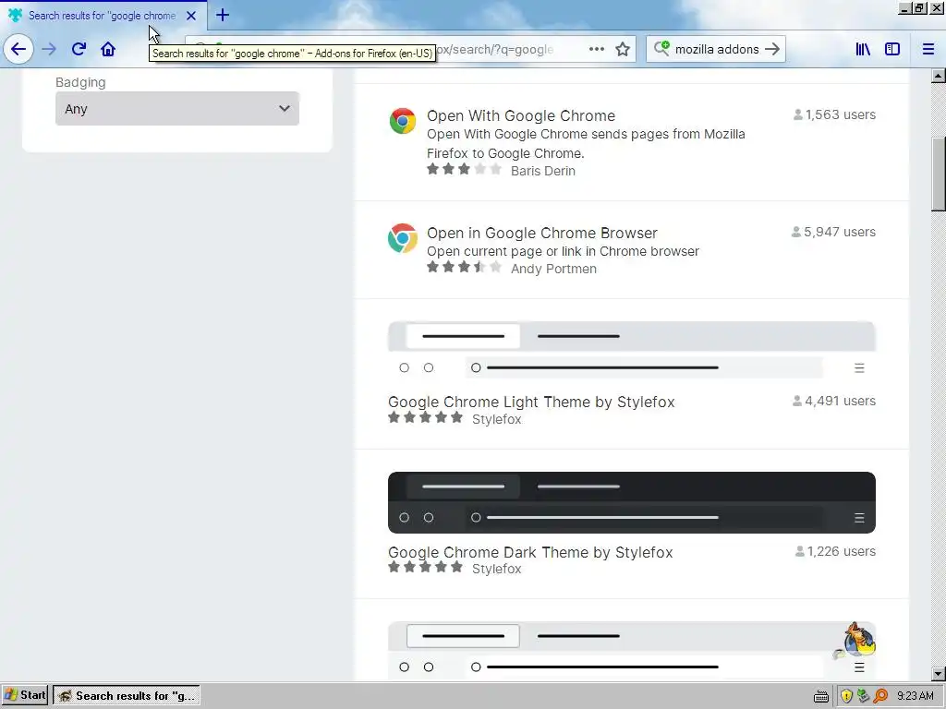Click the scrollbar up arrow

[938, 76]
